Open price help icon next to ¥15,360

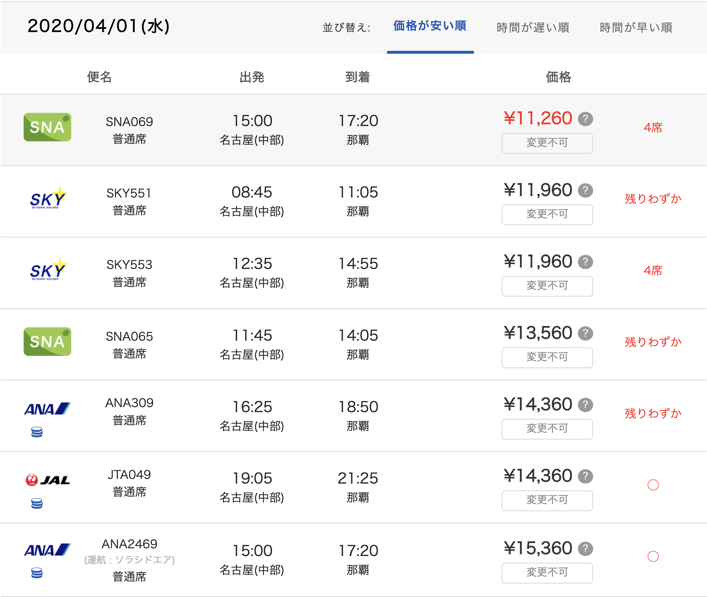[x=585, y=549]
